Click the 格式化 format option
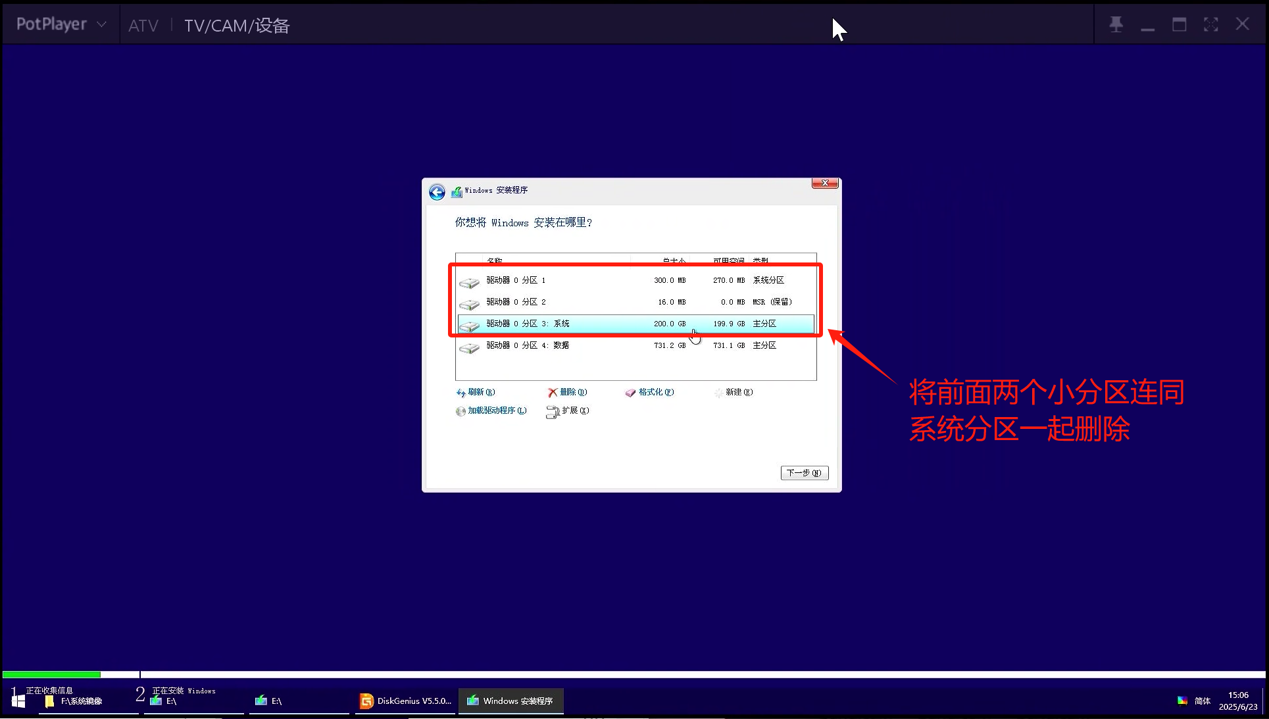Screen dimensions: 1269x719 (x=650, y=392)
